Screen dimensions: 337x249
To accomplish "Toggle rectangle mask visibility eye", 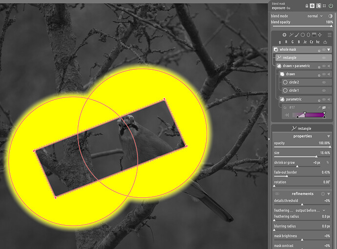I will pos(324,57).
